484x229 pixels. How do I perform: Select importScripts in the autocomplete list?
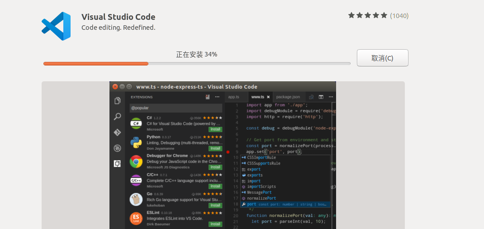click(285, 187)
